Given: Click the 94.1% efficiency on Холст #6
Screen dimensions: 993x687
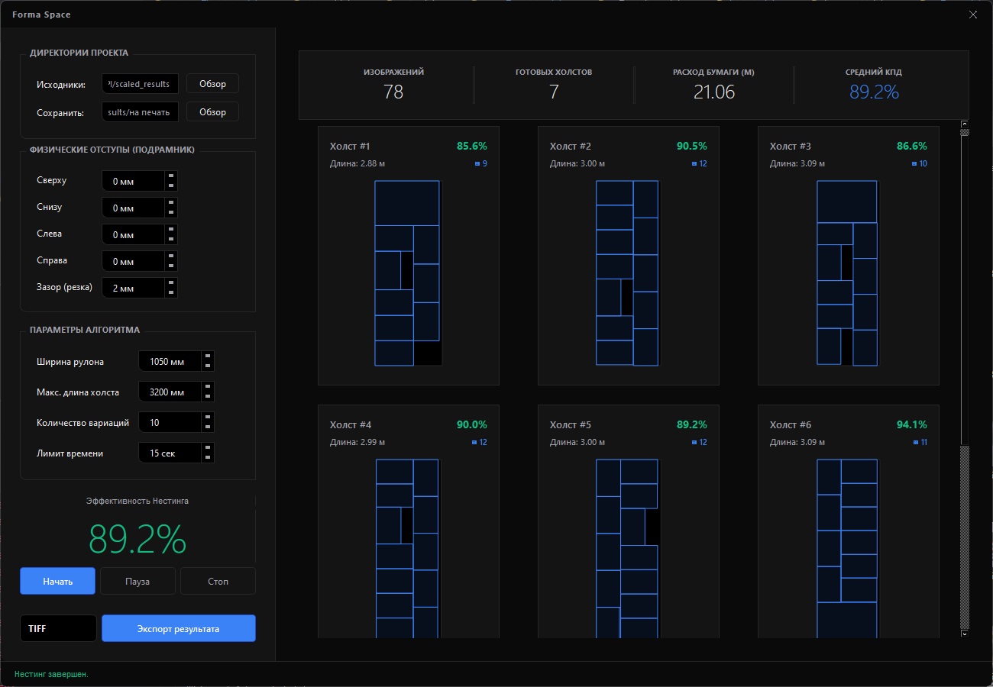Looking at the screenshot, I should click(912, 424).
